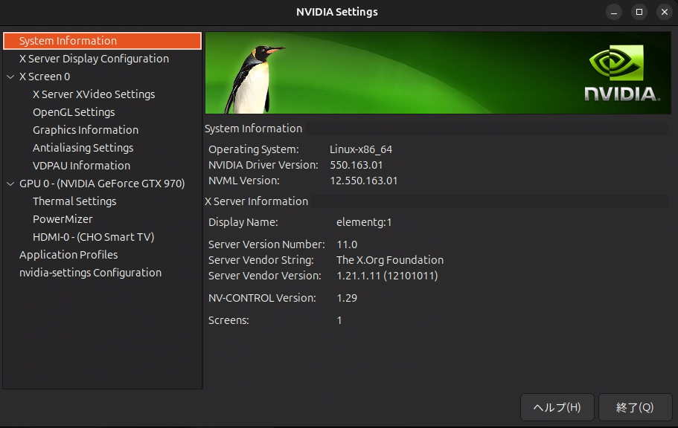The image size is (678, 428).
Task: Click the server version number 11.0
Action: click(x=347, y=244)
